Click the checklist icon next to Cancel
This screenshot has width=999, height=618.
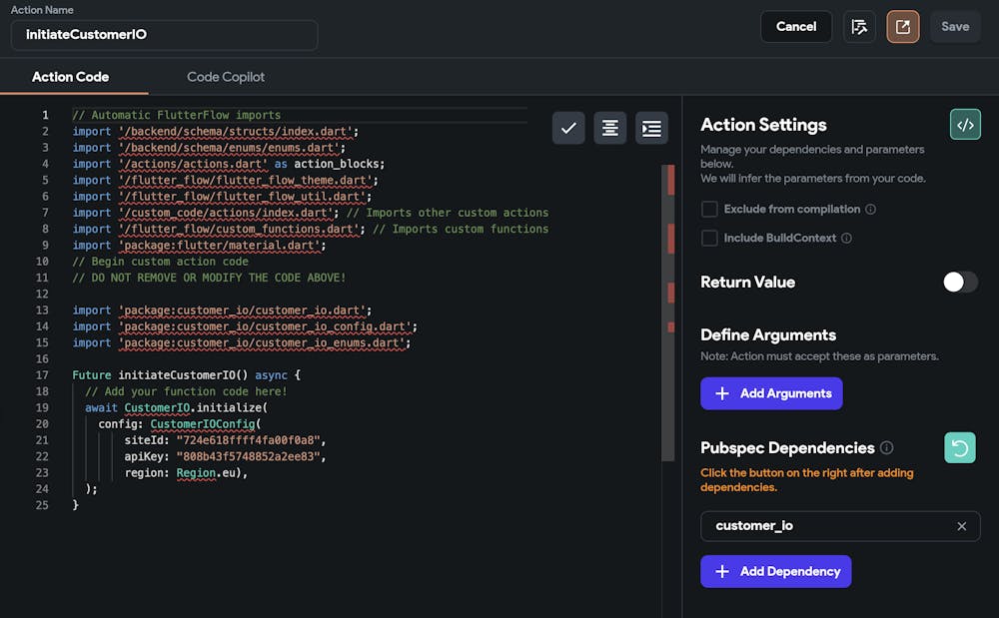pyautogui.click(x=859, y=27)
